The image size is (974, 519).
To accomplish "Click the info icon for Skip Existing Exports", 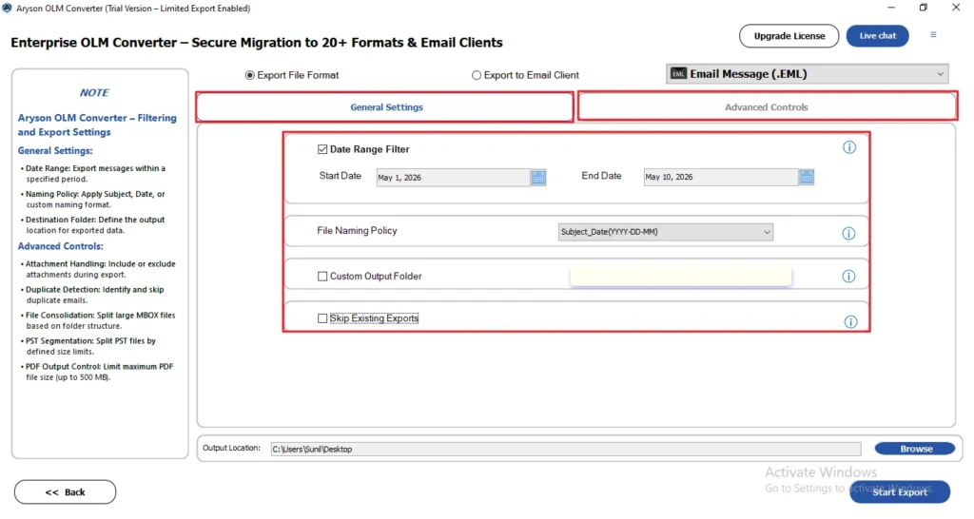I will [x=850, y=321].
